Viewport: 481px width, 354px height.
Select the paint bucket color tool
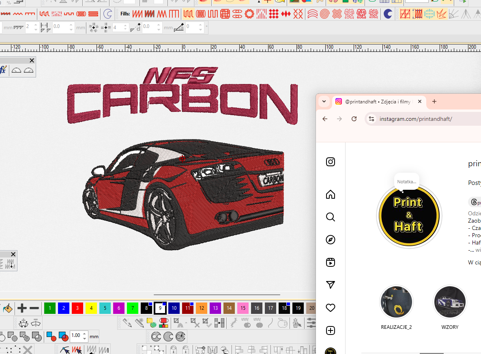pyautogui.click(x=7, y=308)
